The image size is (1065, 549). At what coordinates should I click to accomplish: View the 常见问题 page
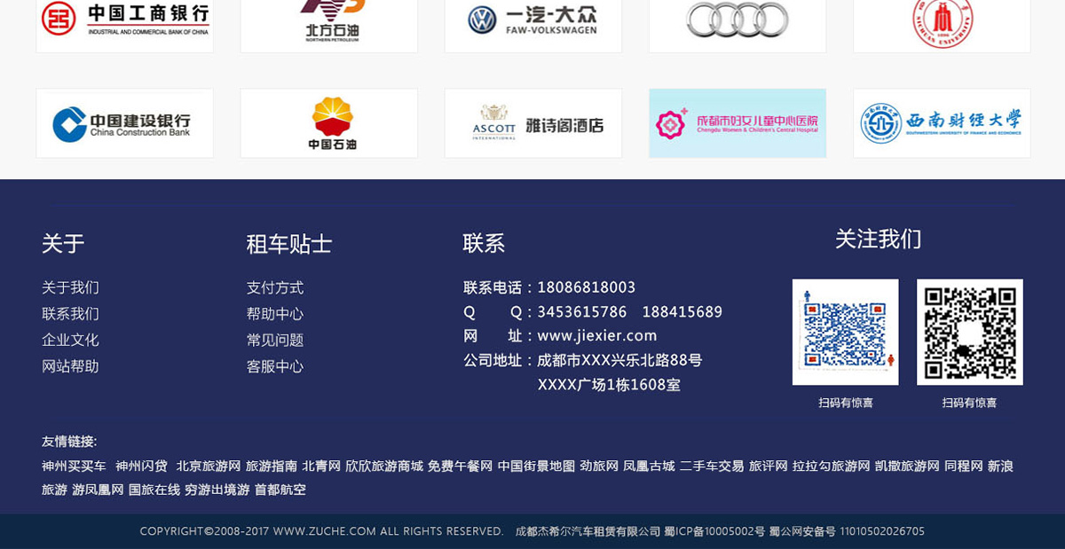(275, 340)
